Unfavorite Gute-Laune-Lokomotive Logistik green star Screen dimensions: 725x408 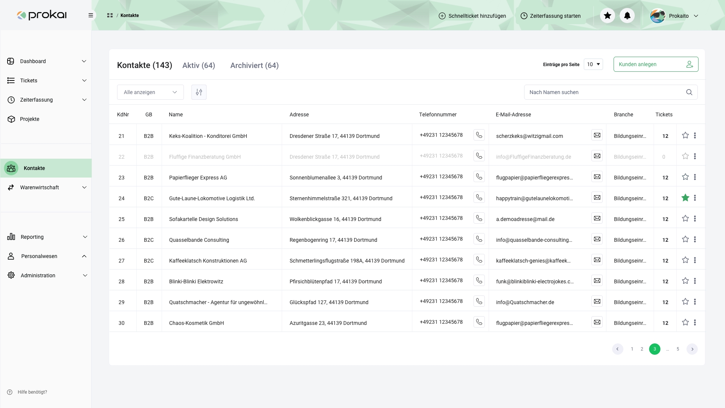685,198
